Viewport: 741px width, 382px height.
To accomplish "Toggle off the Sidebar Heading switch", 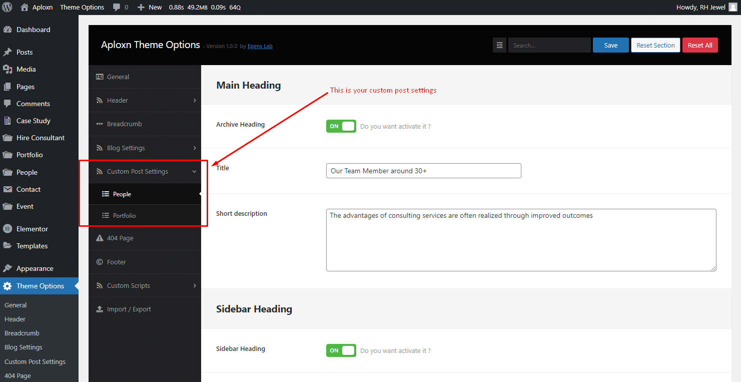I will tap(341, 350).
